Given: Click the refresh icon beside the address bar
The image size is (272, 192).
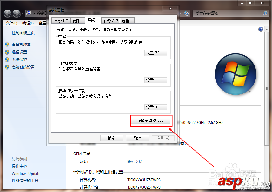Looking at the screenshot, I should point(186,13).
